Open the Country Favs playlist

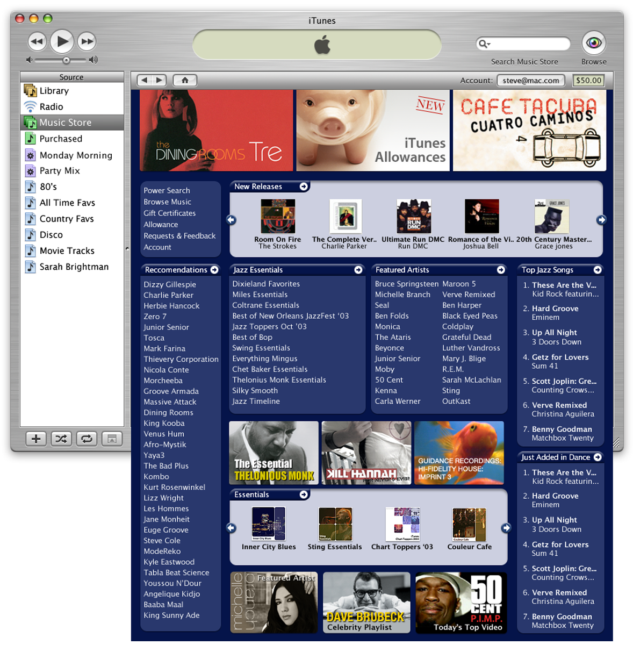point(72,219)
